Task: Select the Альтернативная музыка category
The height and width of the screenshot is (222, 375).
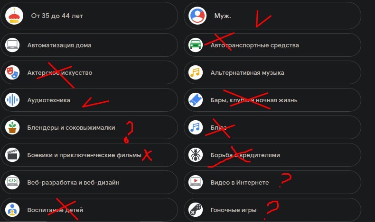Action: tap(272, 72)
